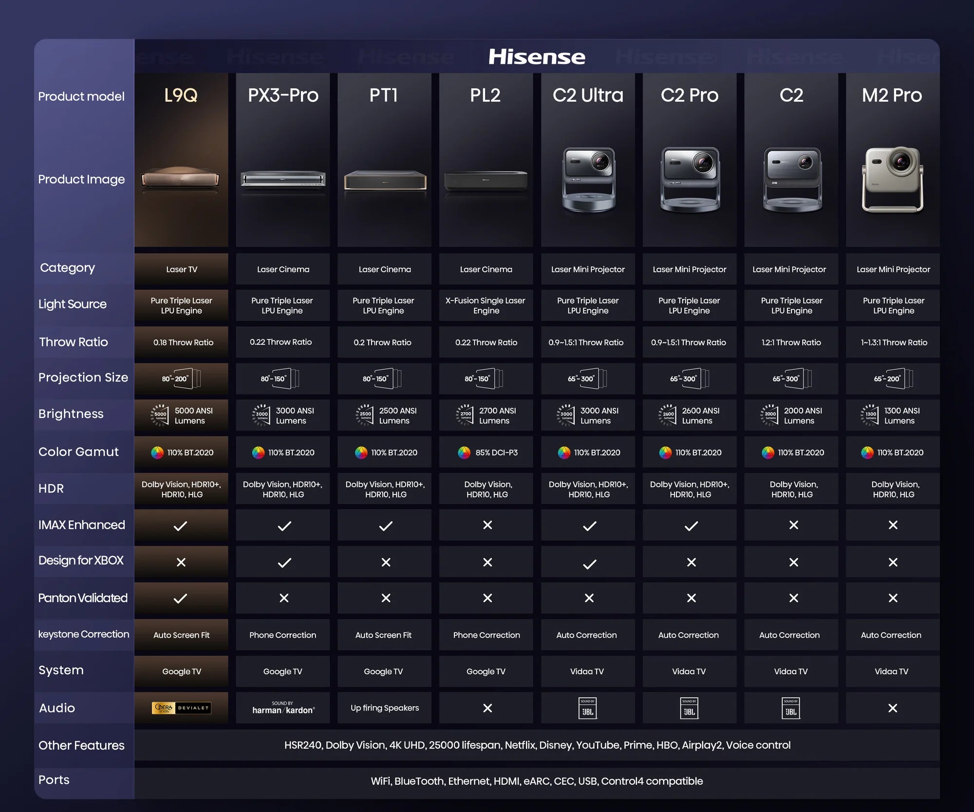Screen dimensions: 974x812
Task: Click the L9Q IMAX Enhanced checkmark
Action: click(181, 526)
